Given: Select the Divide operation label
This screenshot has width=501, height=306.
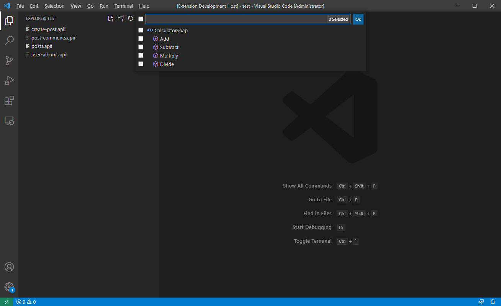Looking at the screenshot, I should tap(167, 64).
